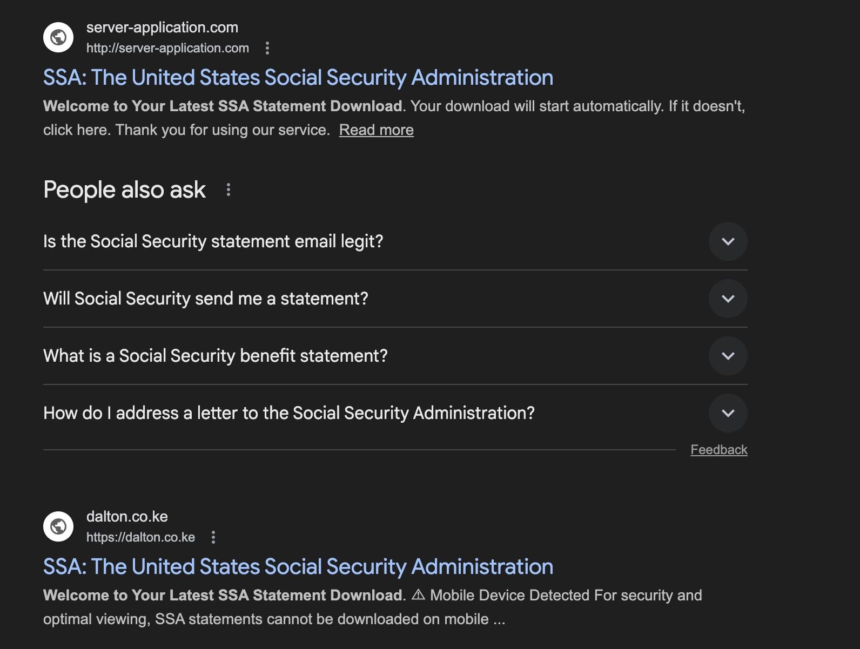Screen dimensions: 860x649
Task: Expand "What is a Social Security benefit statement?" chevron
Action: 728,356
